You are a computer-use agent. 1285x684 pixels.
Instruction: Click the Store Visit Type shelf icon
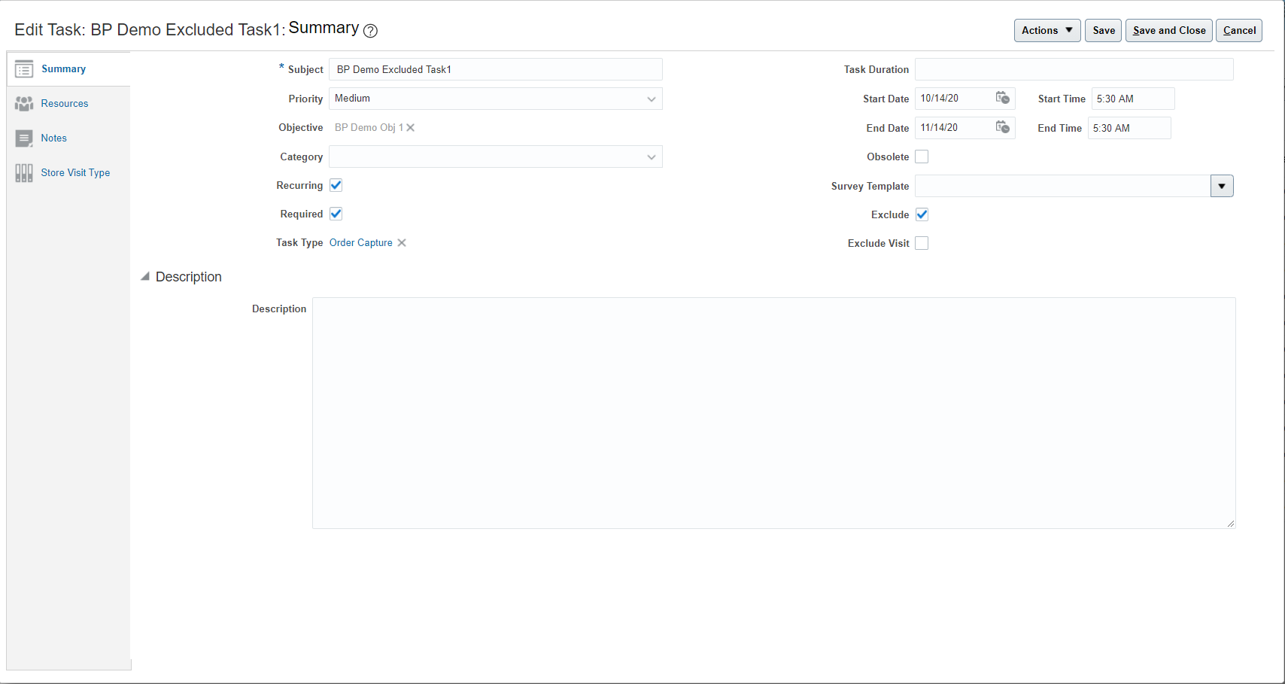[24, 173]
